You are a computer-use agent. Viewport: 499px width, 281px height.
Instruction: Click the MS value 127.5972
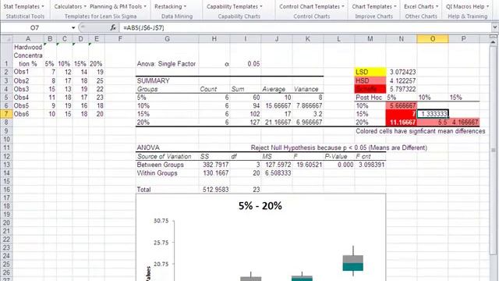pyautogui.click(x=277, y=165)
